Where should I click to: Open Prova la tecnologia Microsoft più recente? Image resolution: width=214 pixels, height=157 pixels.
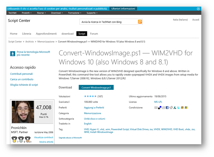pos(33,54)
